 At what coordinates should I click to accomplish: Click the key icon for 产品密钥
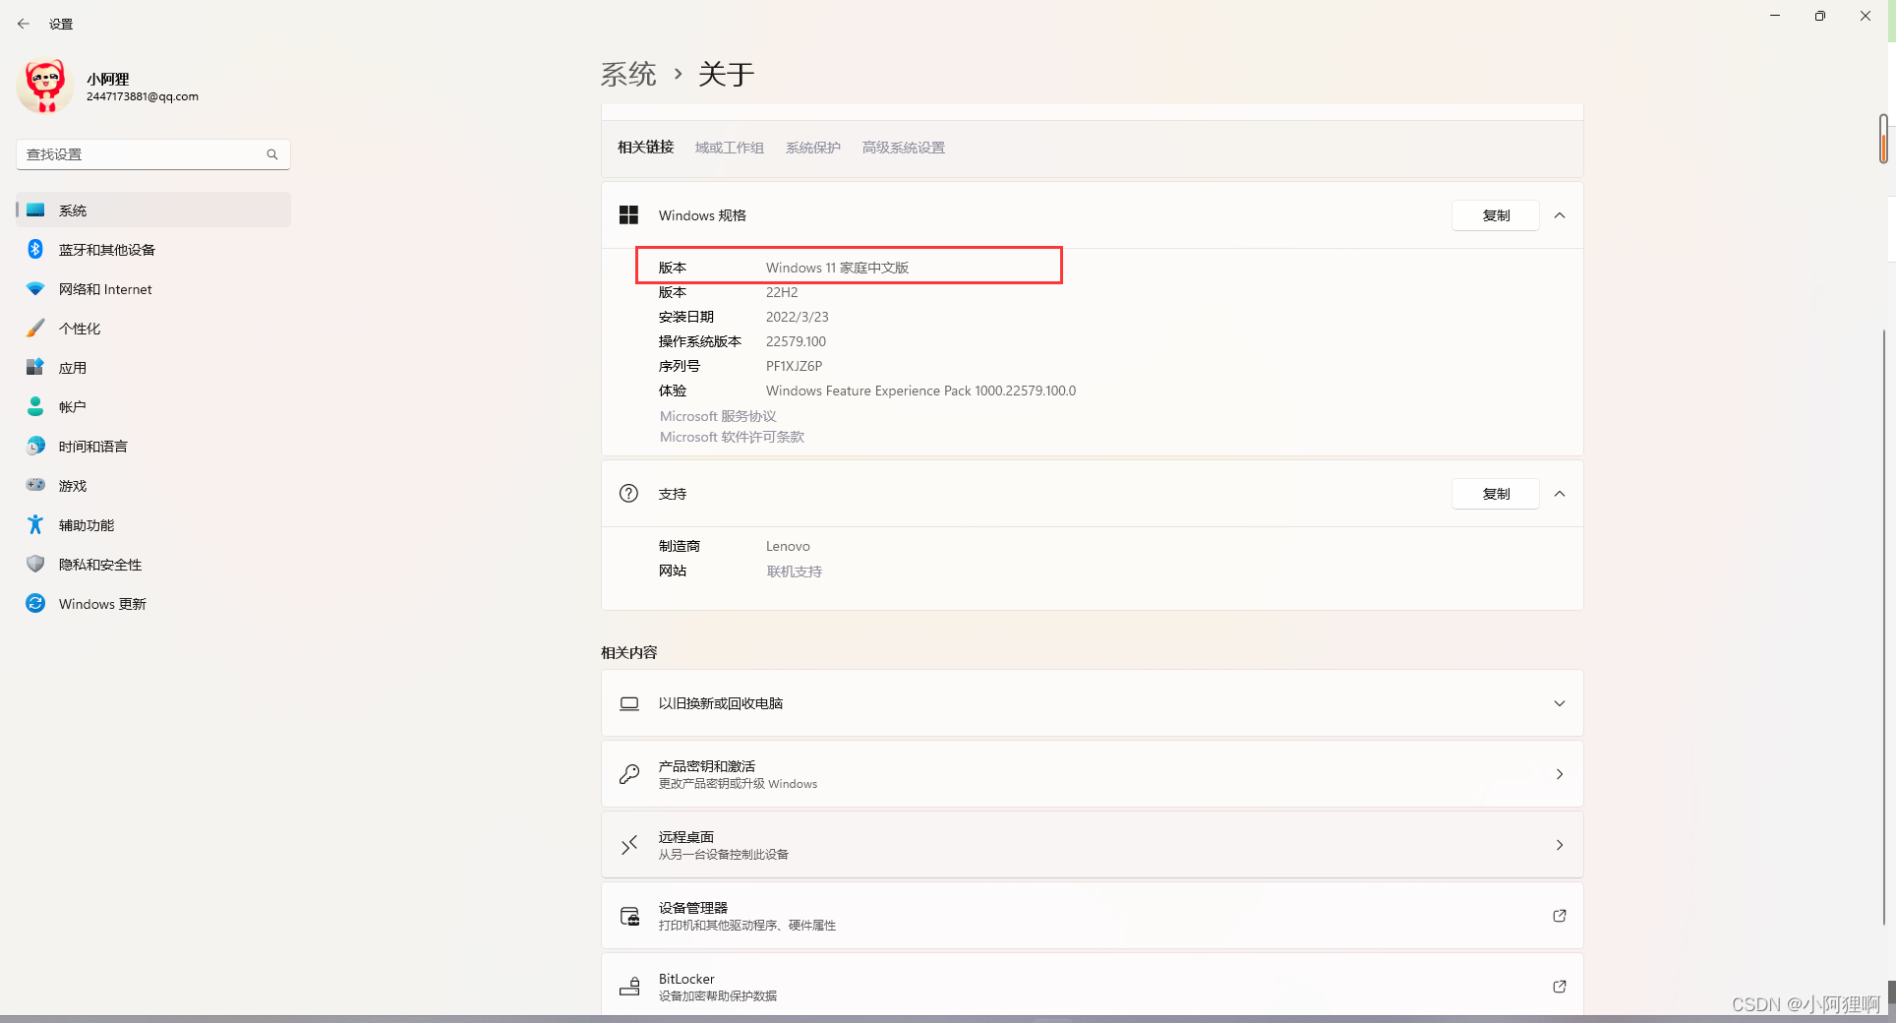(629, 774)
